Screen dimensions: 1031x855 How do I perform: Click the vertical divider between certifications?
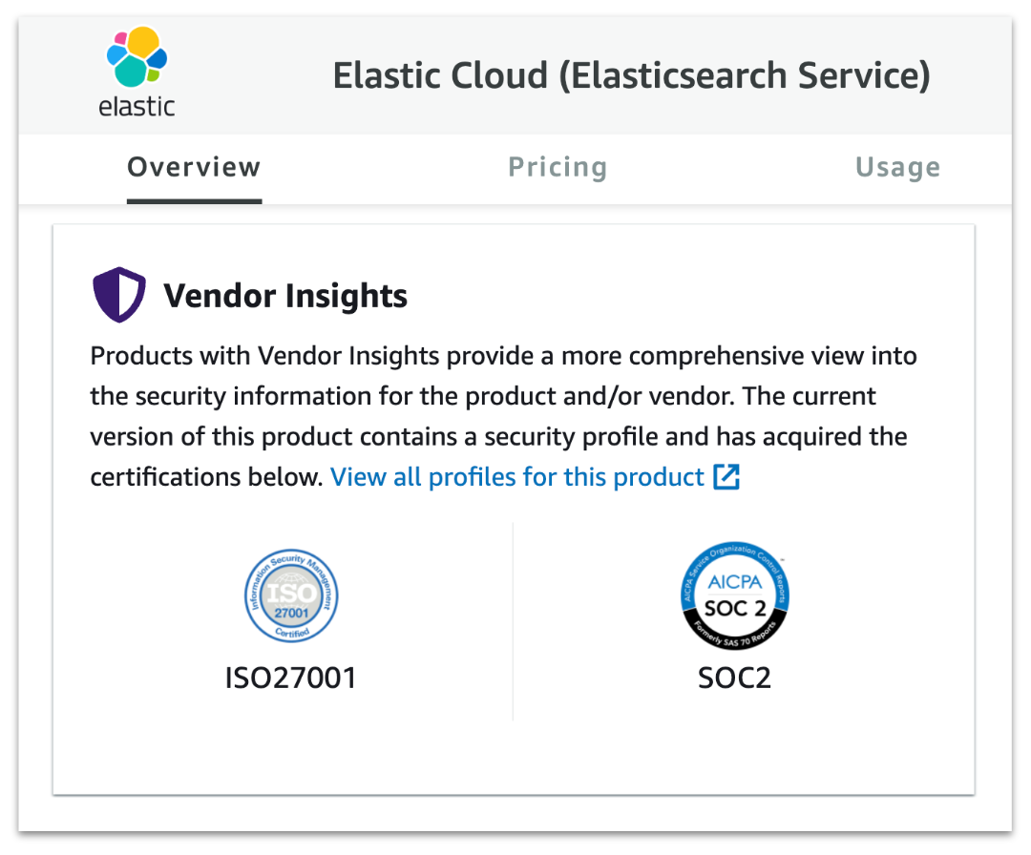click(x=513, y=622)
